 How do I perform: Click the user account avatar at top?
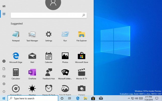pyautogui.click(x=53, y=3)
